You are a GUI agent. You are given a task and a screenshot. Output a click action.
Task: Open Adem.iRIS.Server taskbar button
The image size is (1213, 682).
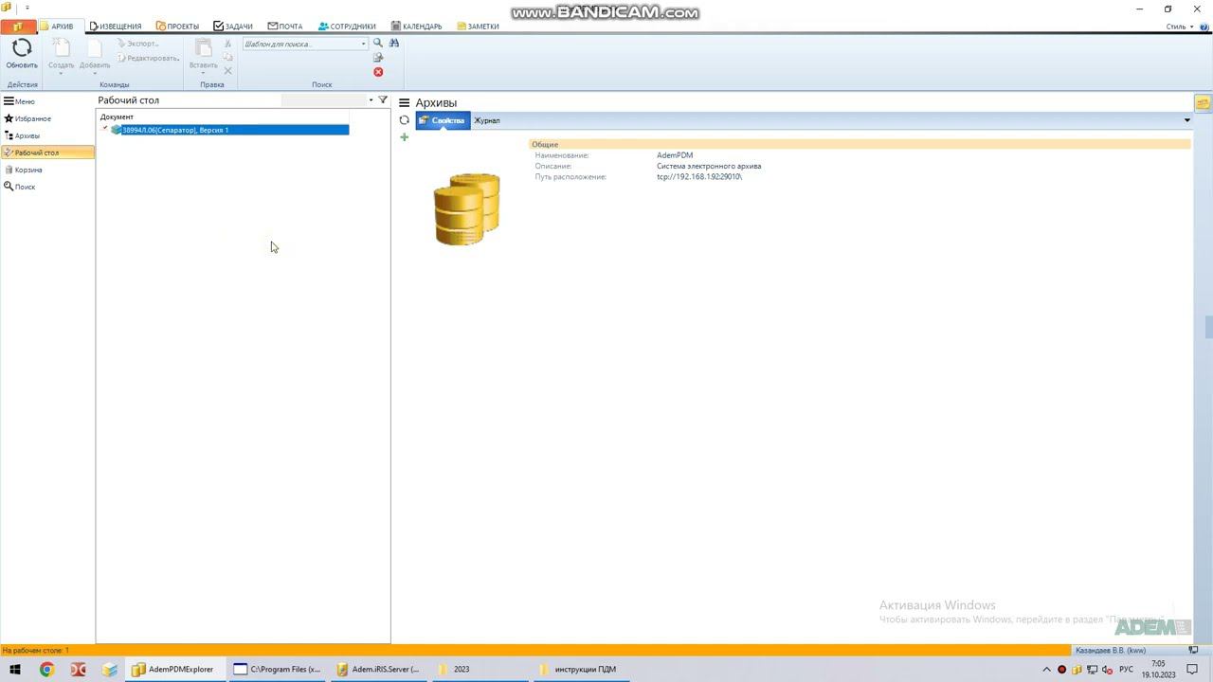[x=378, y=670]
